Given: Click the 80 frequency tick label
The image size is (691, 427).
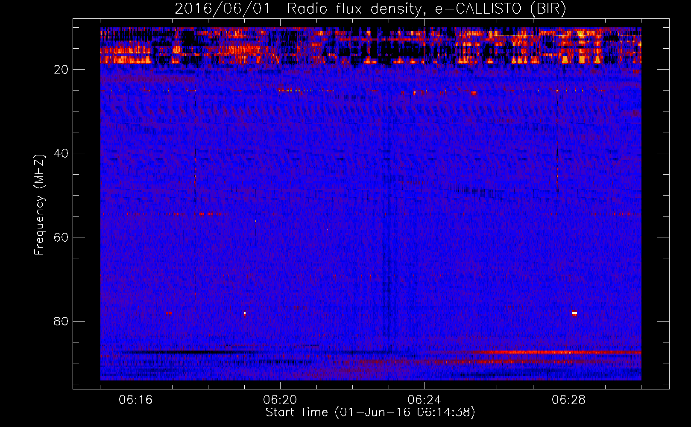Looking at the screenshot, I should pyautogui.click(x=61, y=321).
